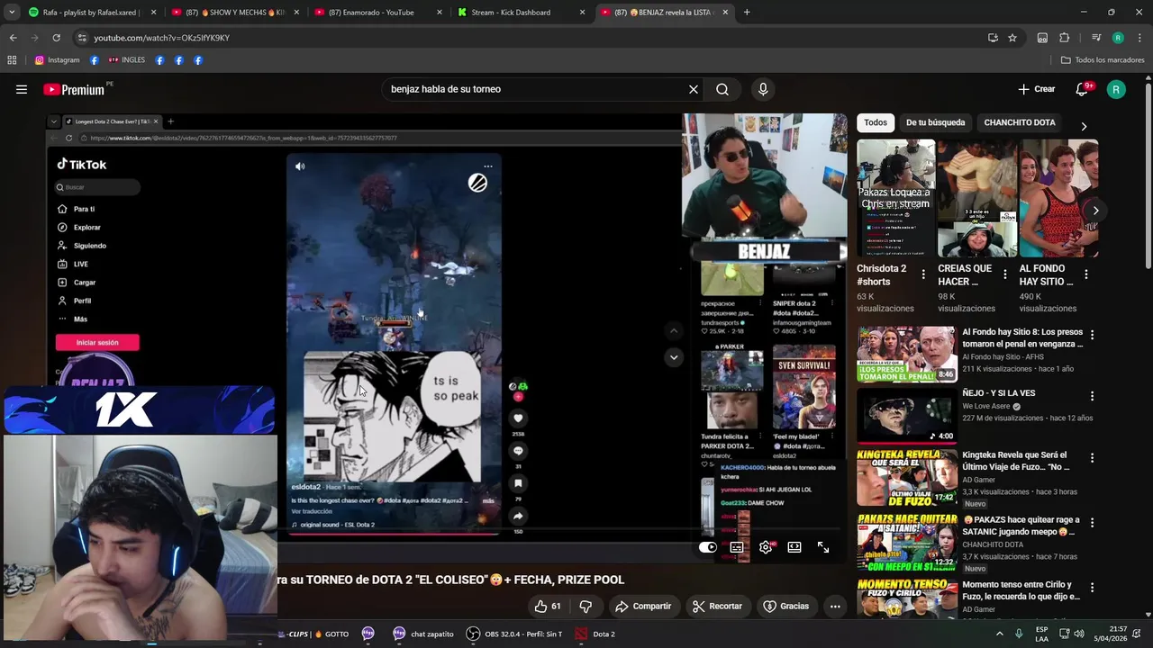Image resolution: width=1153 pixels, height=648 pixels.
Task: Open more actions under the video
Action: pyautogui.click(x=835, y=607)
